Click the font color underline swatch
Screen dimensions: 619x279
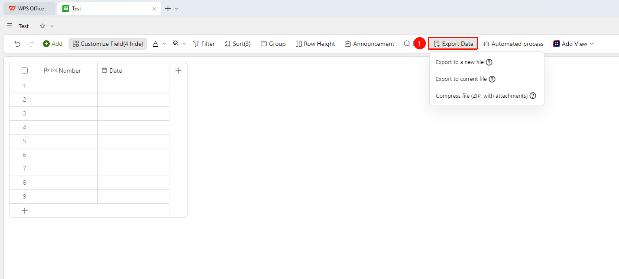[x=156, y=44]
